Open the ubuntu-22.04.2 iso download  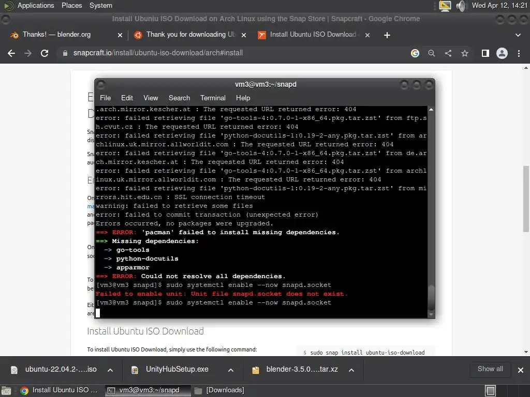(61, 369)
